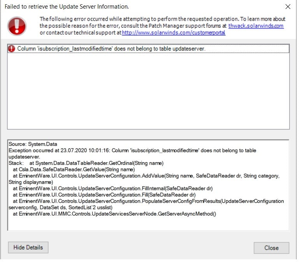Viewport: 300px width, 262px height.
Task: Click the 'Failed to retrieve the Update Server Information' title
Action: (67, 7)
